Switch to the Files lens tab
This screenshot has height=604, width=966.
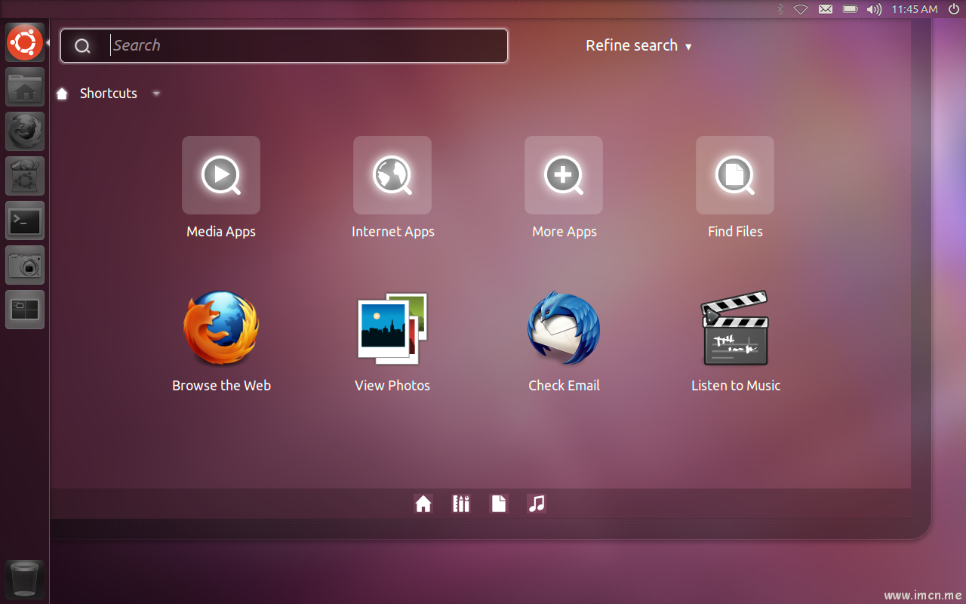(x=499, y=504)
